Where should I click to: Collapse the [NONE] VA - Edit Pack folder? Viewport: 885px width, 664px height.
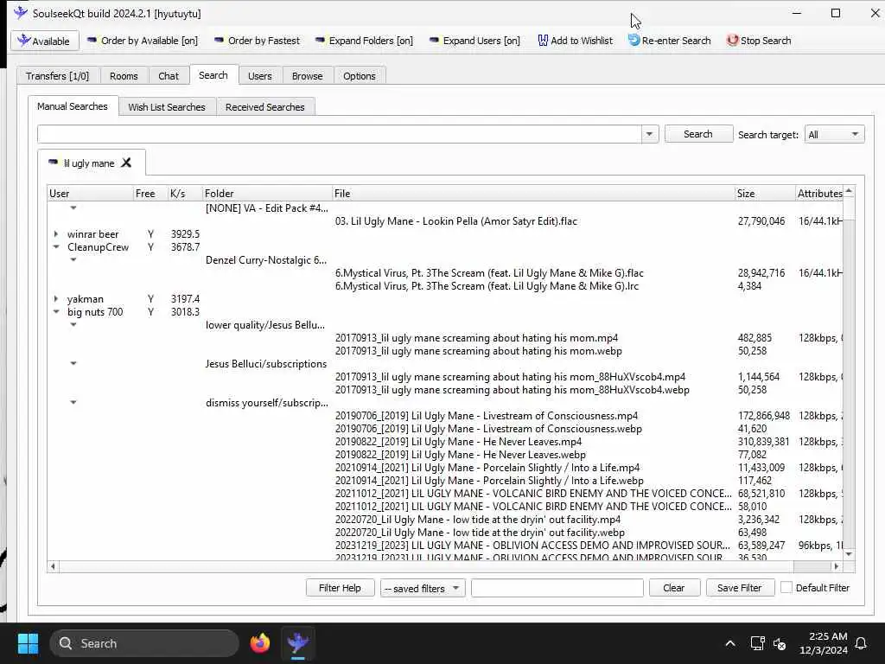(73, 207)
